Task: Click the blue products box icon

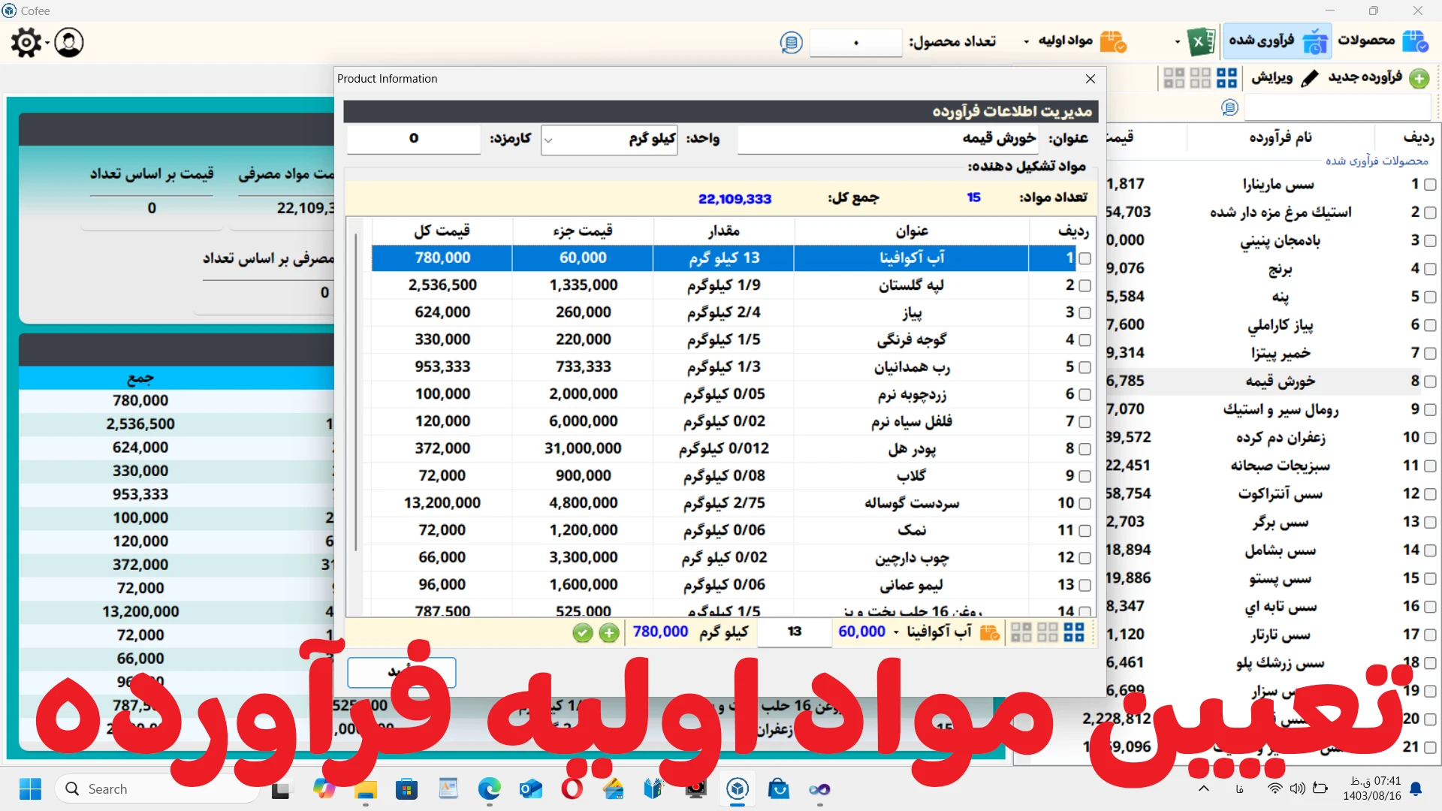Action: click(x=1416, y=41)
